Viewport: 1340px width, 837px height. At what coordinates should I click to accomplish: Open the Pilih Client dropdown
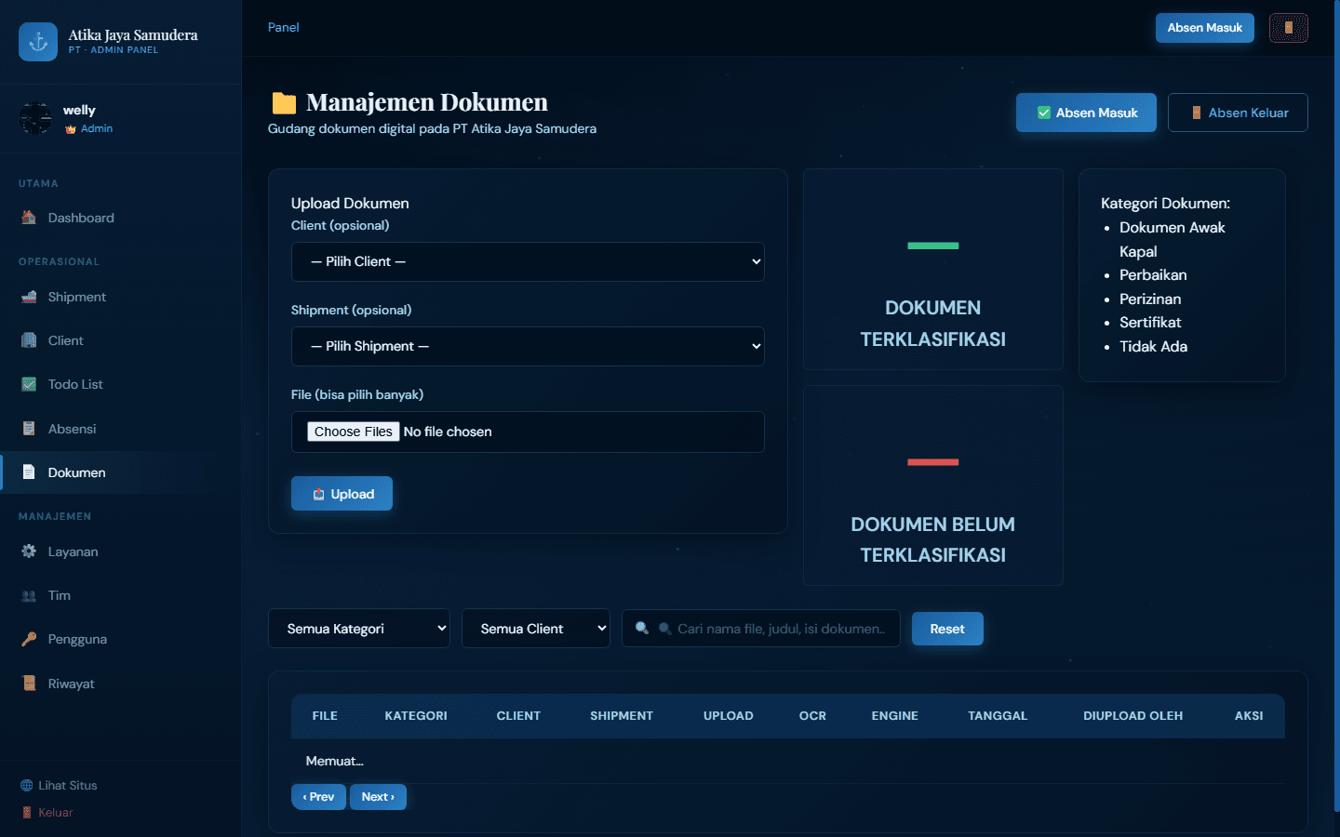(x=528, y=261)
